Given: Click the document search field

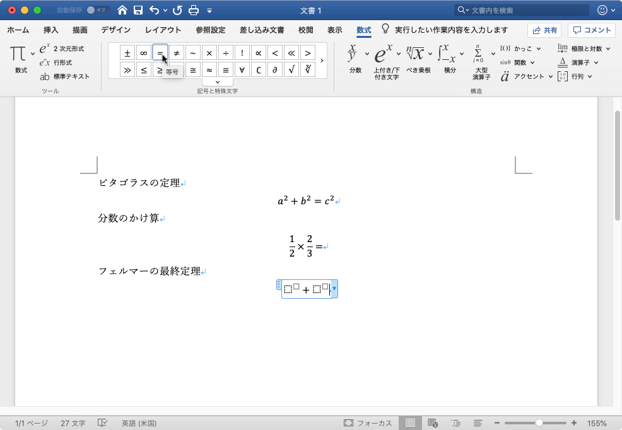Looking at the screenshot, I should [521, 10].
